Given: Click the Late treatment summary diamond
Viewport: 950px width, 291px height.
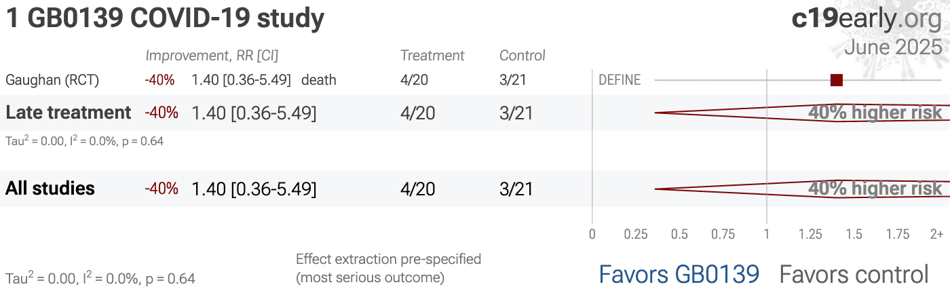Looking at the screenshot, I should click(802, 113).
